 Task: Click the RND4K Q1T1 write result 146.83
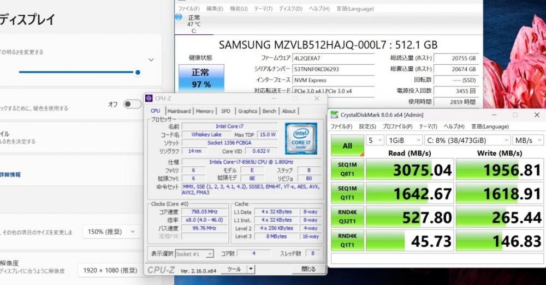coord(500,240)
